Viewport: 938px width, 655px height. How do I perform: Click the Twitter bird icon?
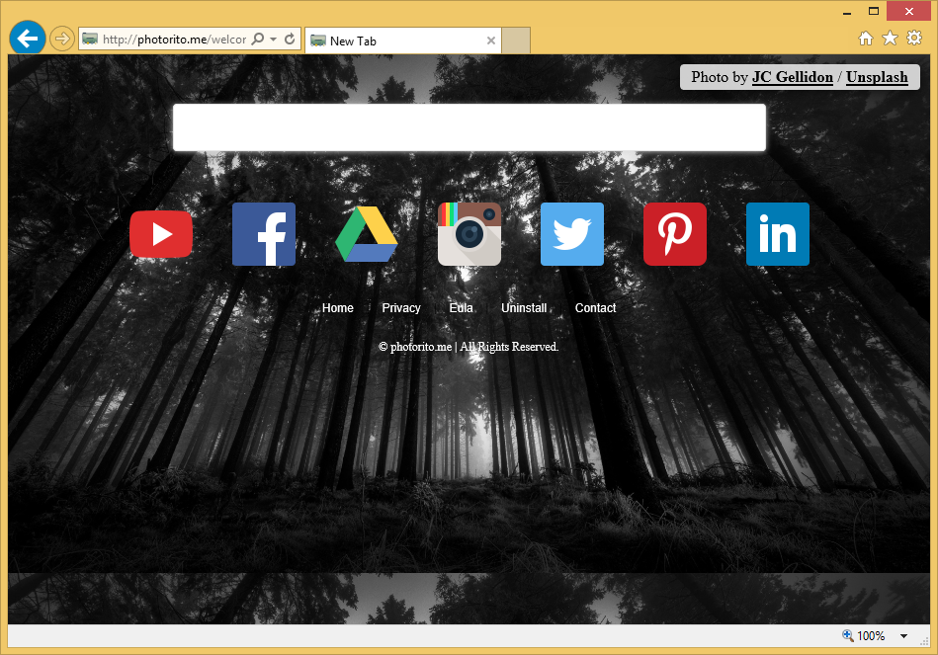pos(572,234)
